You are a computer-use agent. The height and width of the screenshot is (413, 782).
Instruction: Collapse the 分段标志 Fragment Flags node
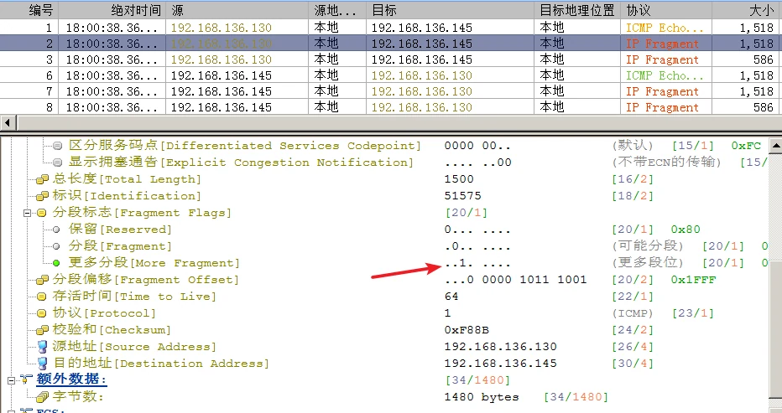pos(27,213)
